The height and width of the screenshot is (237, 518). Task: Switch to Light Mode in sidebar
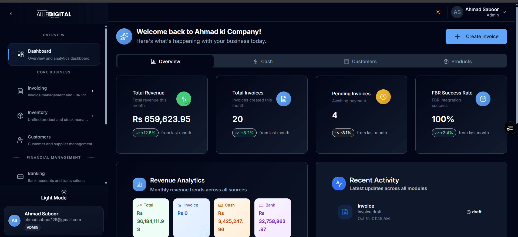coord(54,195)
